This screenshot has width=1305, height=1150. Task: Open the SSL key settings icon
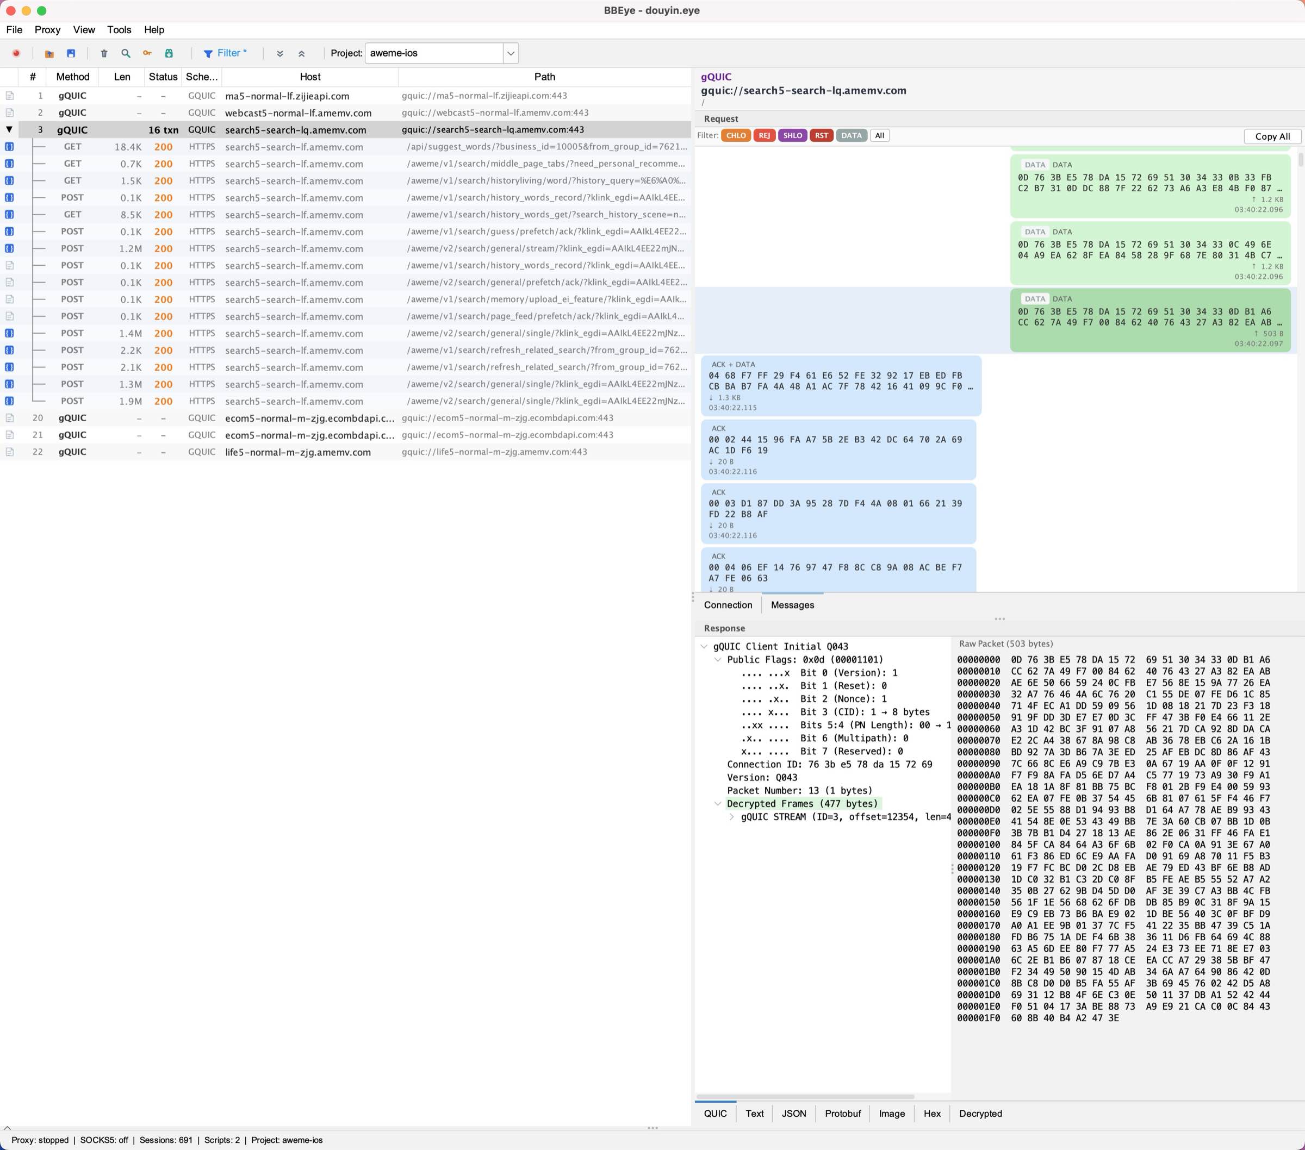click(x=146, y=53)
